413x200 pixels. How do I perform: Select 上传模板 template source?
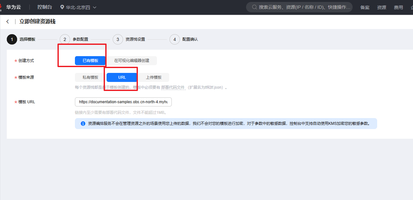coord(154,77)
